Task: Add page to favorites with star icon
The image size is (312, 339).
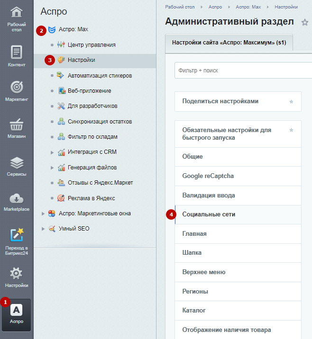Action: click(305, 22)
